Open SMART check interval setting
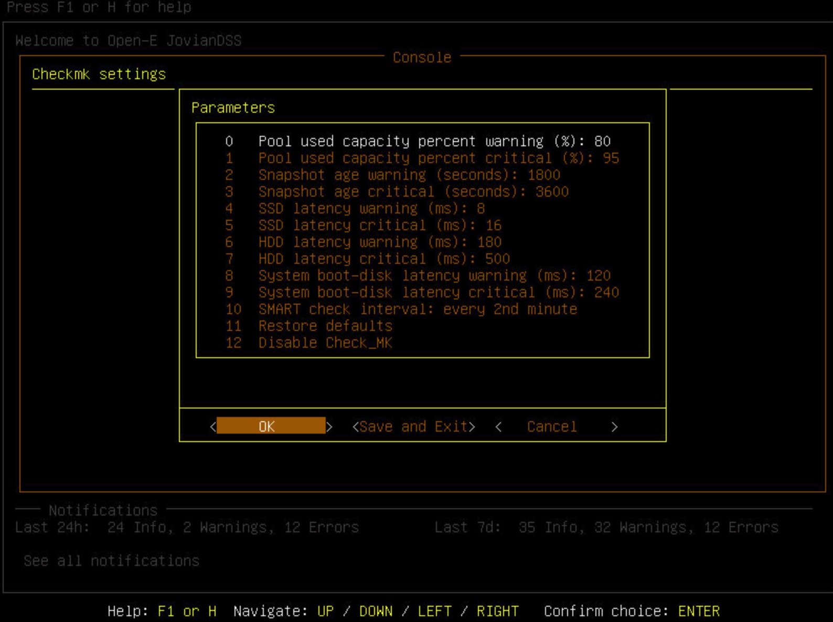 click(401, 309)
